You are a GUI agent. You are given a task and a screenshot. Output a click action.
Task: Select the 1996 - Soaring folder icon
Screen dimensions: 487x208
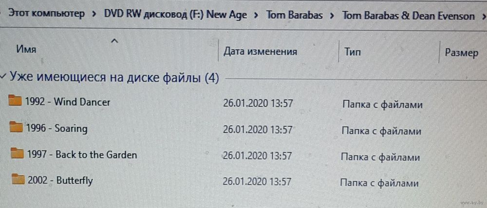(x=16, y=127)
